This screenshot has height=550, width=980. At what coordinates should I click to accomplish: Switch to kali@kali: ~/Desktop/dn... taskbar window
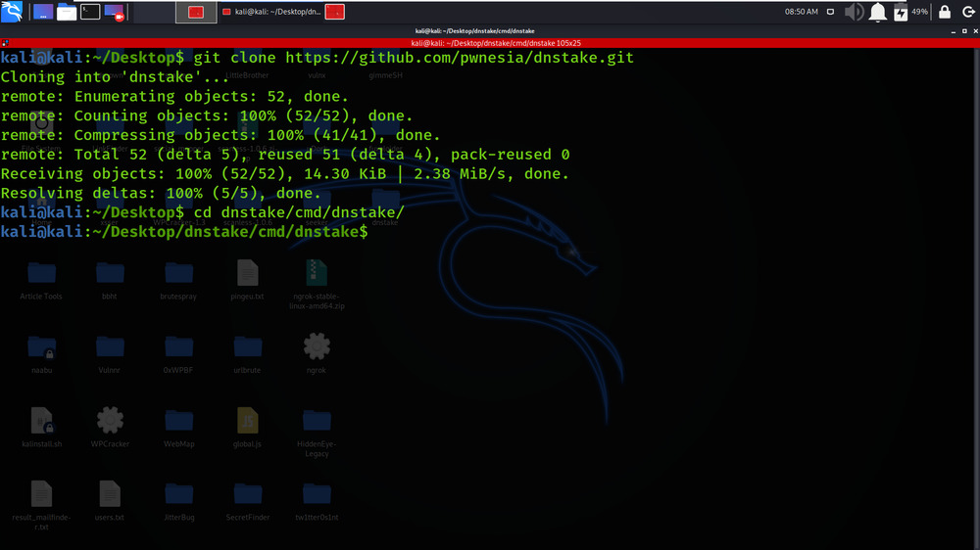[x=271, y=12]
